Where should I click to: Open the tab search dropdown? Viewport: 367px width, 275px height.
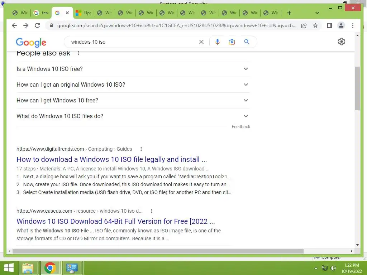point(317,13)
